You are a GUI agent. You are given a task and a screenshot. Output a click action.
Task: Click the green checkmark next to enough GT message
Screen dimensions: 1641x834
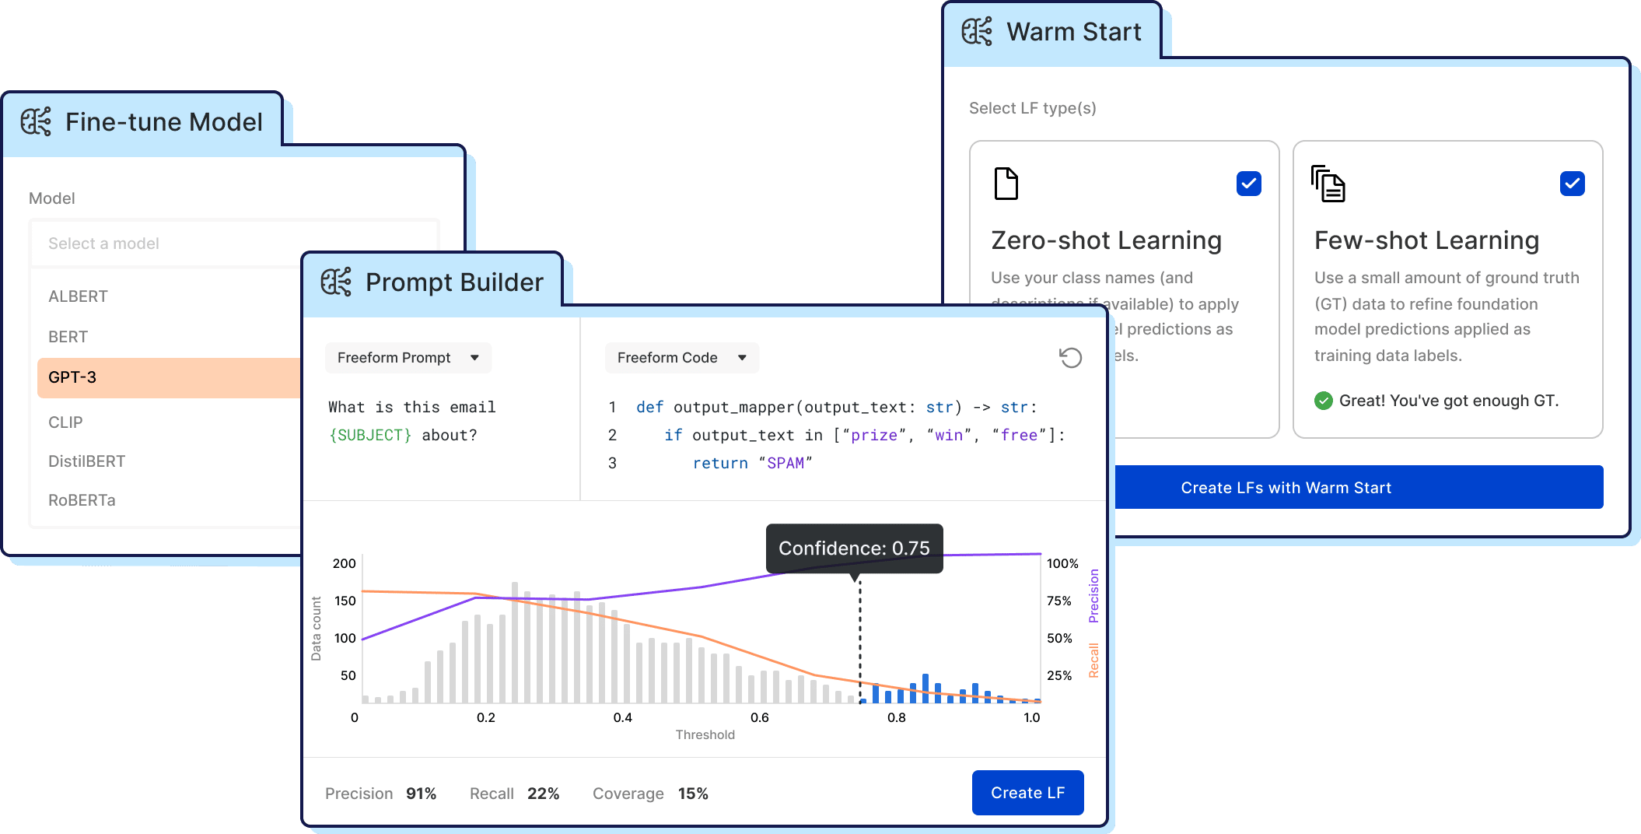pos(1324,401)
